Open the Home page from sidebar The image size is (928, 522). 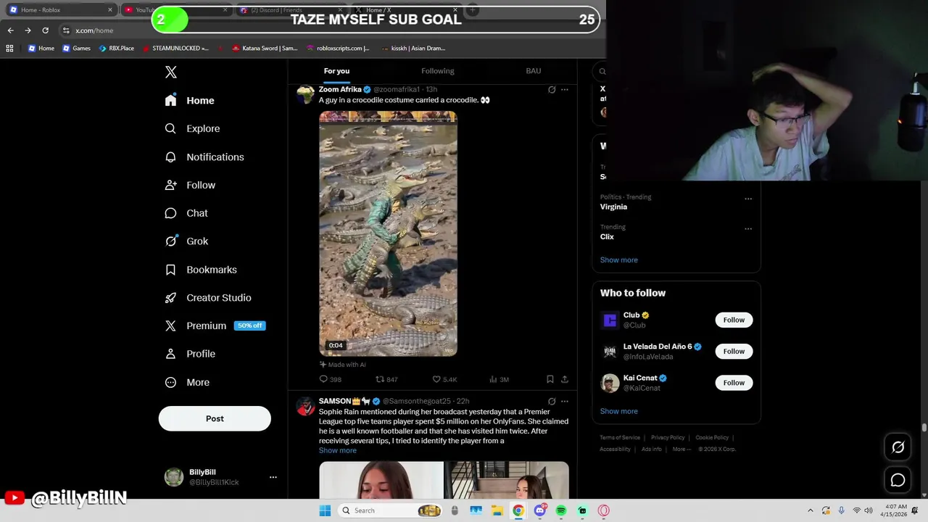pyautogui.click(x=190, y=101)
